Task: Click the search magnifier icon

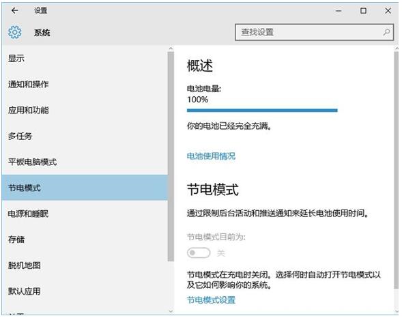Action: tap(386, 32)
